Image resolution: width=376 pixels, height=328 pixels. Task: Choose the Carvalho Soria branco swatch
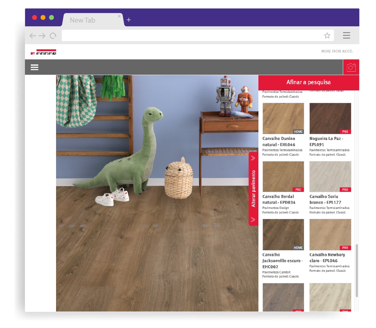[x=330, y=176]
